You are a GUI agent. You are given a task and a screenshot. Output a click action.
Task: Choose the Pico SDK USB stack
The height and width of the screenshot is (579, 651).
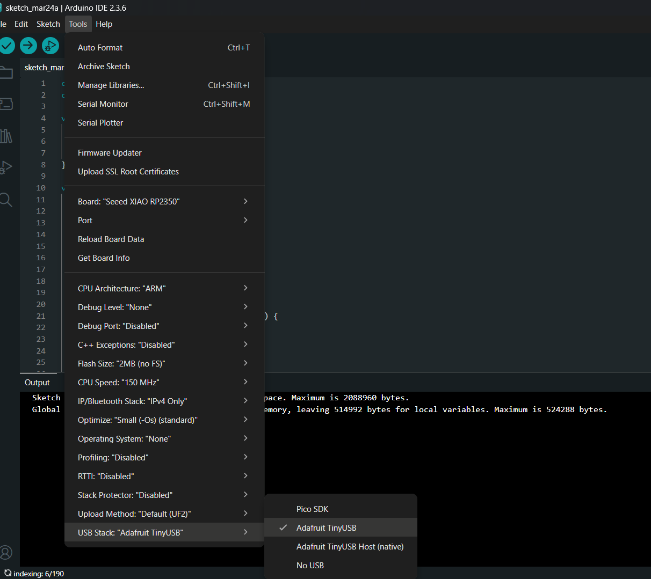pyautogui.click(x=341, y=509)
